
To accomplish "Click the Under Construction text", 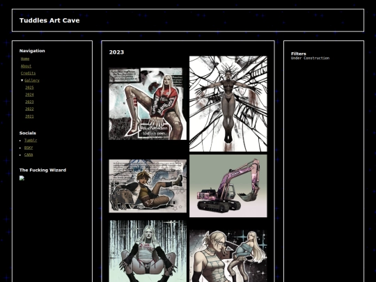I will tap(310, 58).
